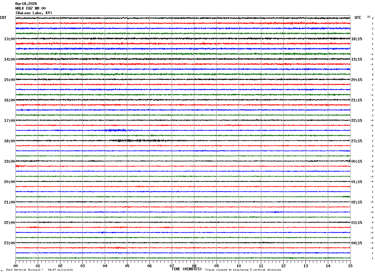Select the 23:15 UTC time label
The width and height of the screenshot is (375, 274).
point(357,141)
